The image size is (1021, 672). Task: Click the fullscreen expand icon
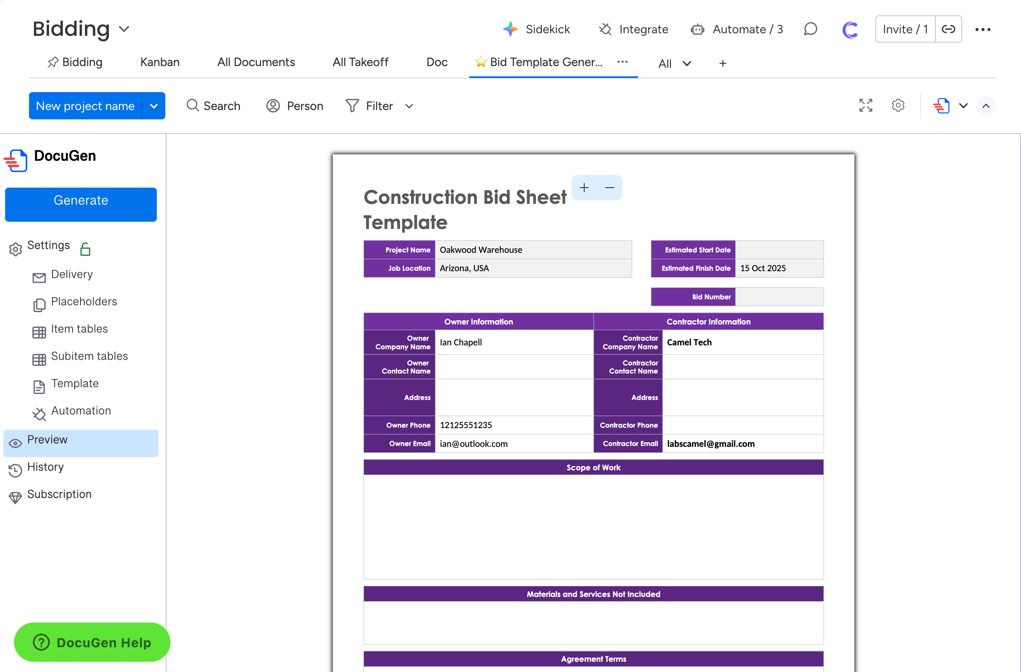[865, 106]
